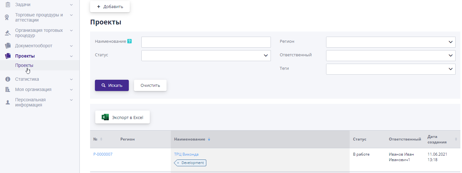The image size is (462, 173).
Task: Click the Регион column header
Action: tap(128, 139)
